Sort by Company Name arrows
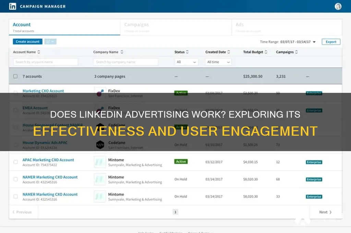 click(x=122, y=52)
